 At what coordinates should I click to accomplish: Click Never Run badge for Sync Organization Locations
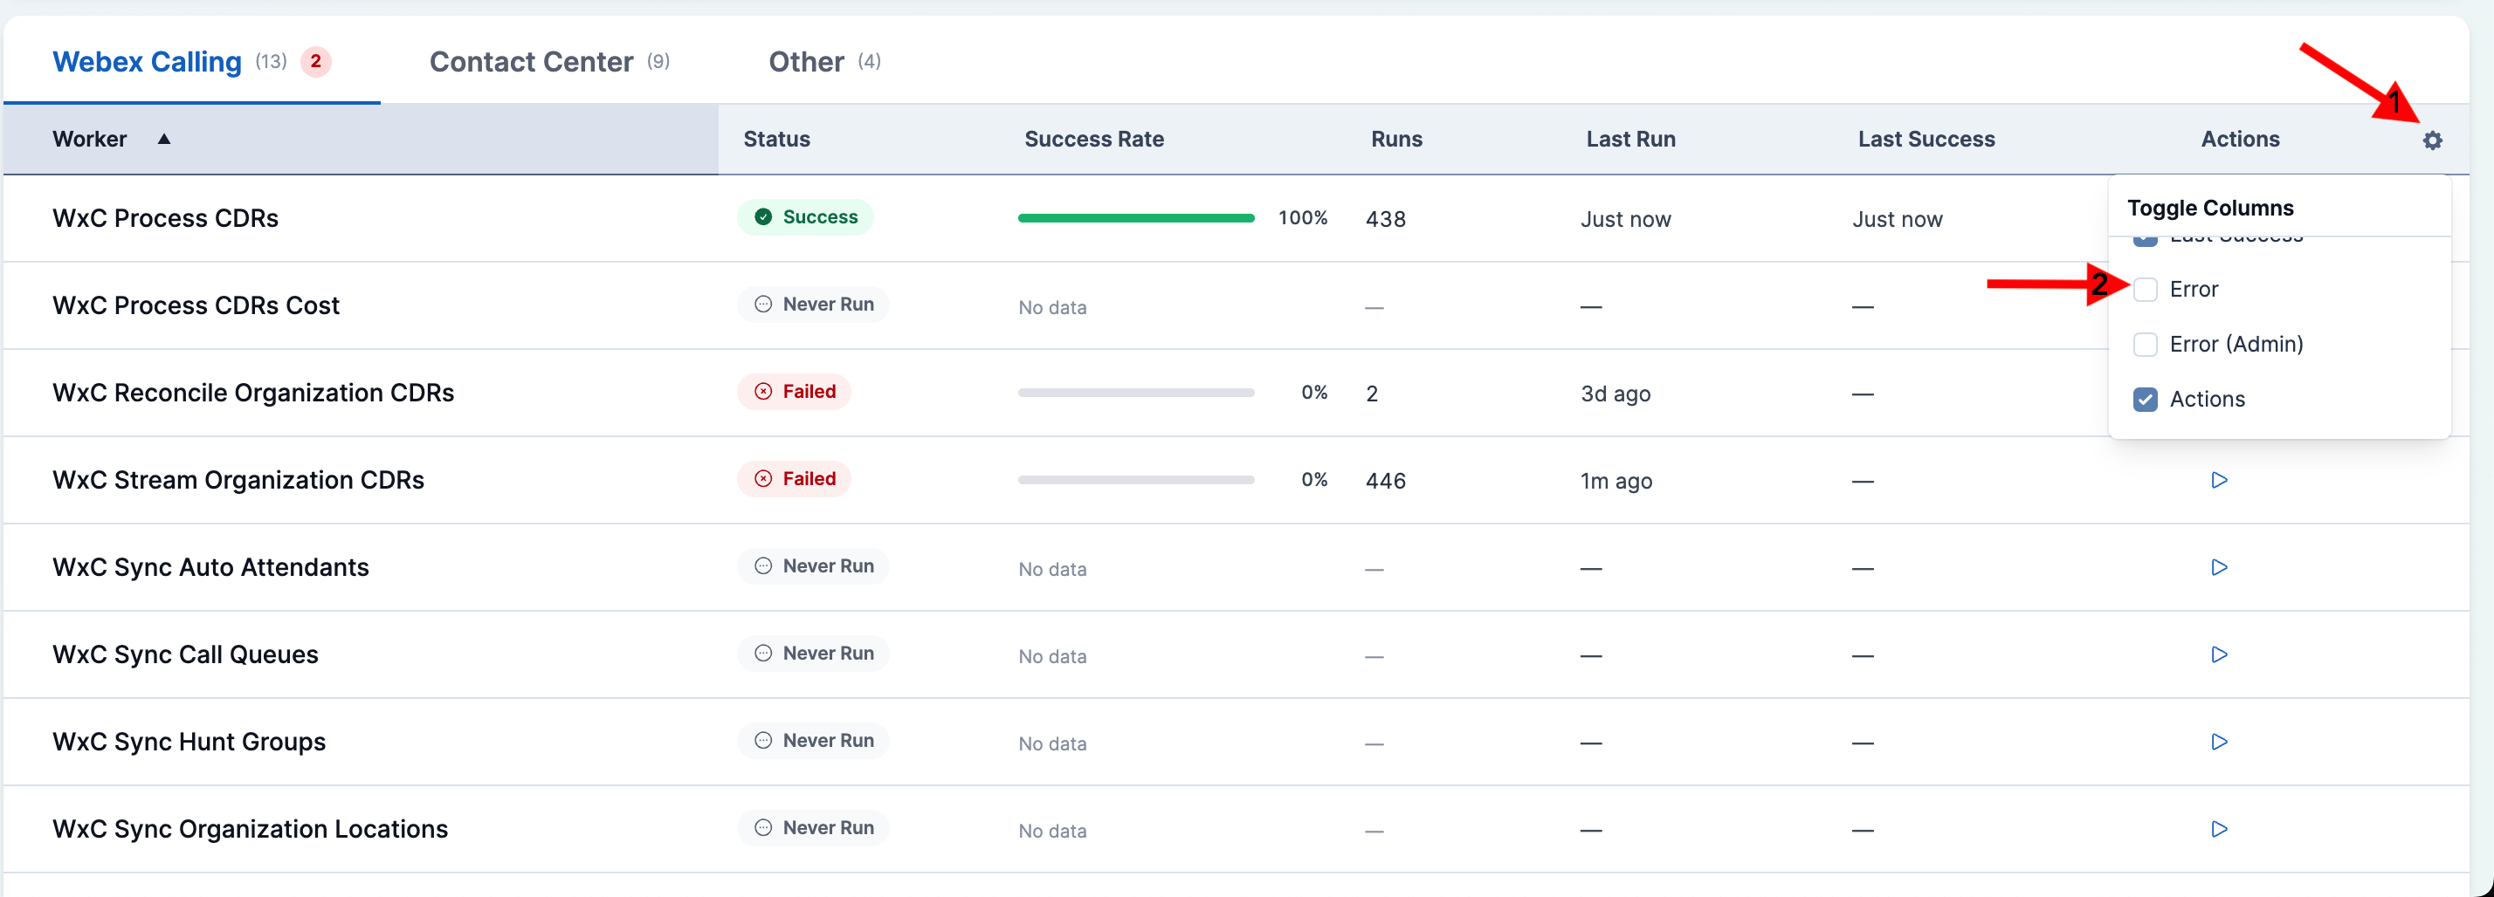pyautogui.click(x=813, y=827)
